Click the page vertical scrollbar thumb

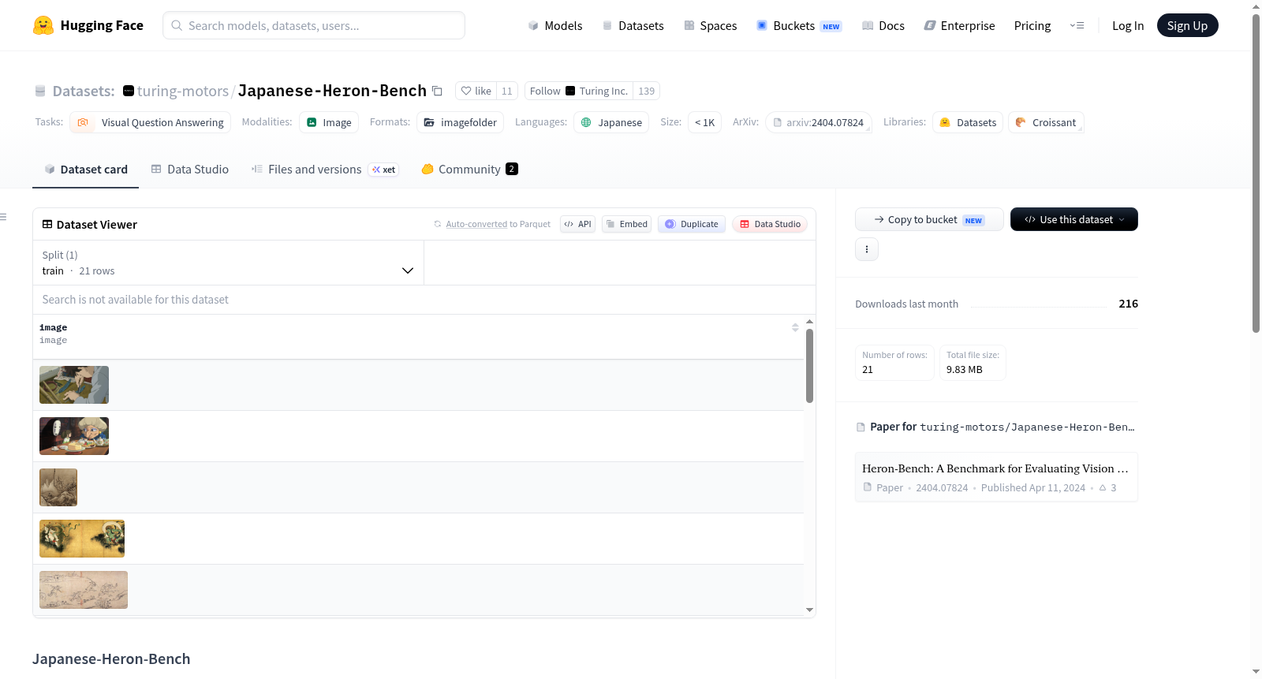point(1256,173)
